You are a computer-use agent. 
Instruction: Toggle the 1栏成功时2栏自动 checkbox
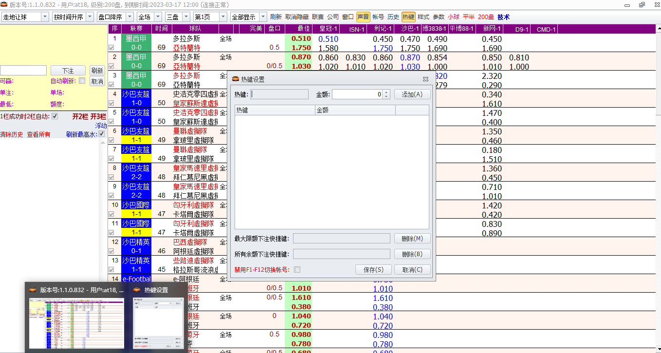[55, 116]
